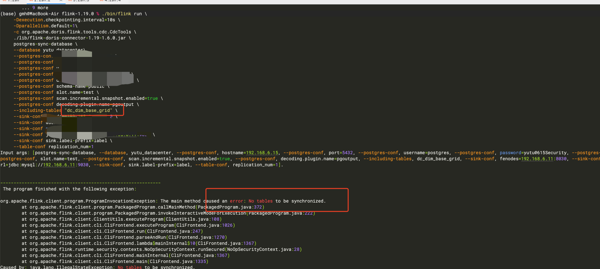The image size is (600, 269).
Task: Click 'password=yutu@615Security' in the Input args
Action: pos(533,153)
